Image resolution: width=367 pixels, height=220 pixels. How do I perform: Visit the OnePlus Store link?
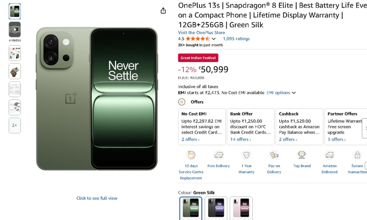tap(202, 32)
